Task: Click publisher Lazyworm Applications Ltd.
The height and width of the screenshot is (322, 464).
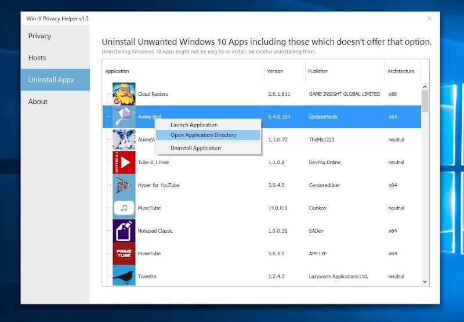Action: coord(338,276)
